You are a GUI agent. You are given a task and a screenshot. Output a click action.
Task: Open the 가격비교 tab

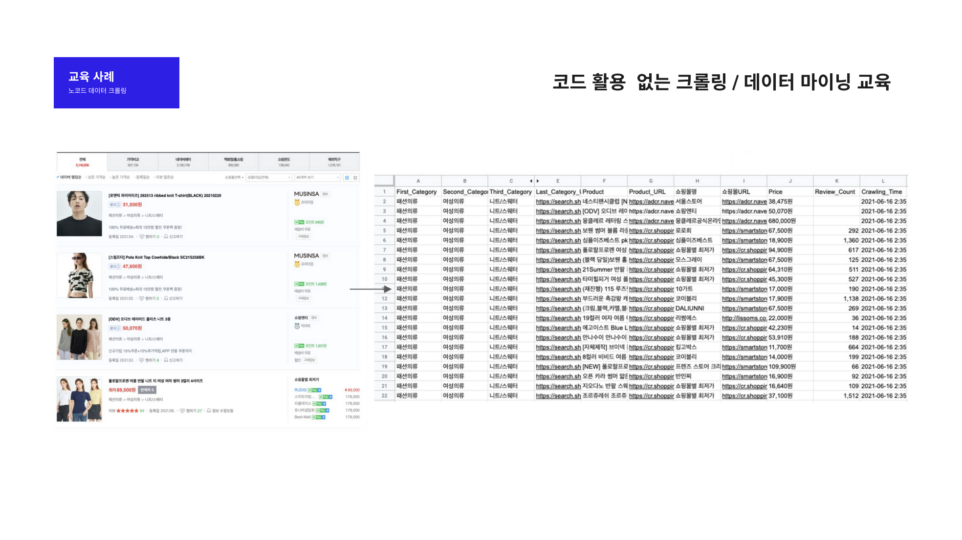(x=132, y=162)
